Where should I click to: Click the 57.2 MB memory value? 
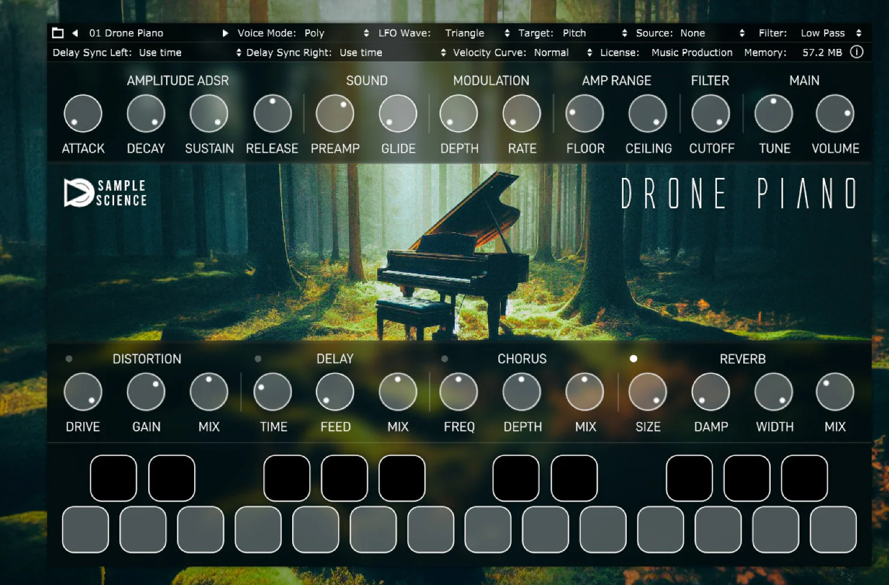(x=822, y=53)
